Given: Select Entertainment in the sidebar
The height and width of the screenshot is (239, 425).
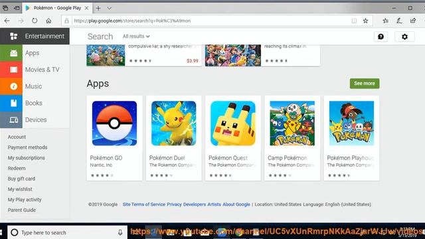Looking at the screenshot, I should tap(44, 36).
